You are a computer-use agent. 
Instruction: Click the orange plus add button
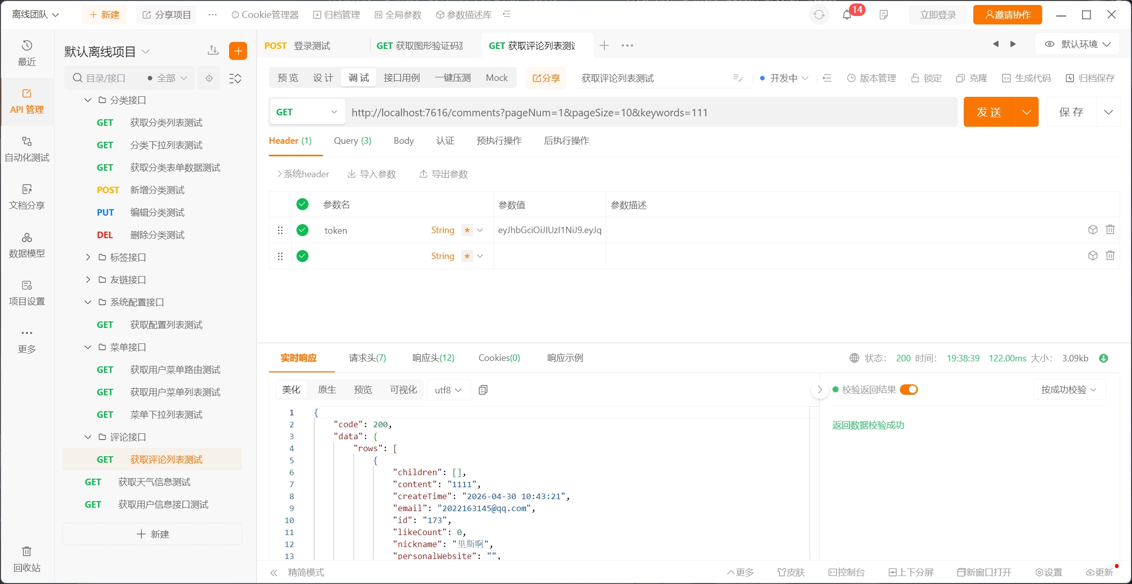238,51
